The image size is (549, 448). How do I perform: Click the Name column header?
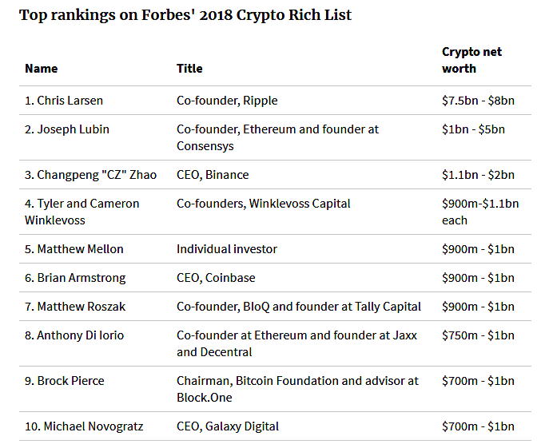click(42, 69)
